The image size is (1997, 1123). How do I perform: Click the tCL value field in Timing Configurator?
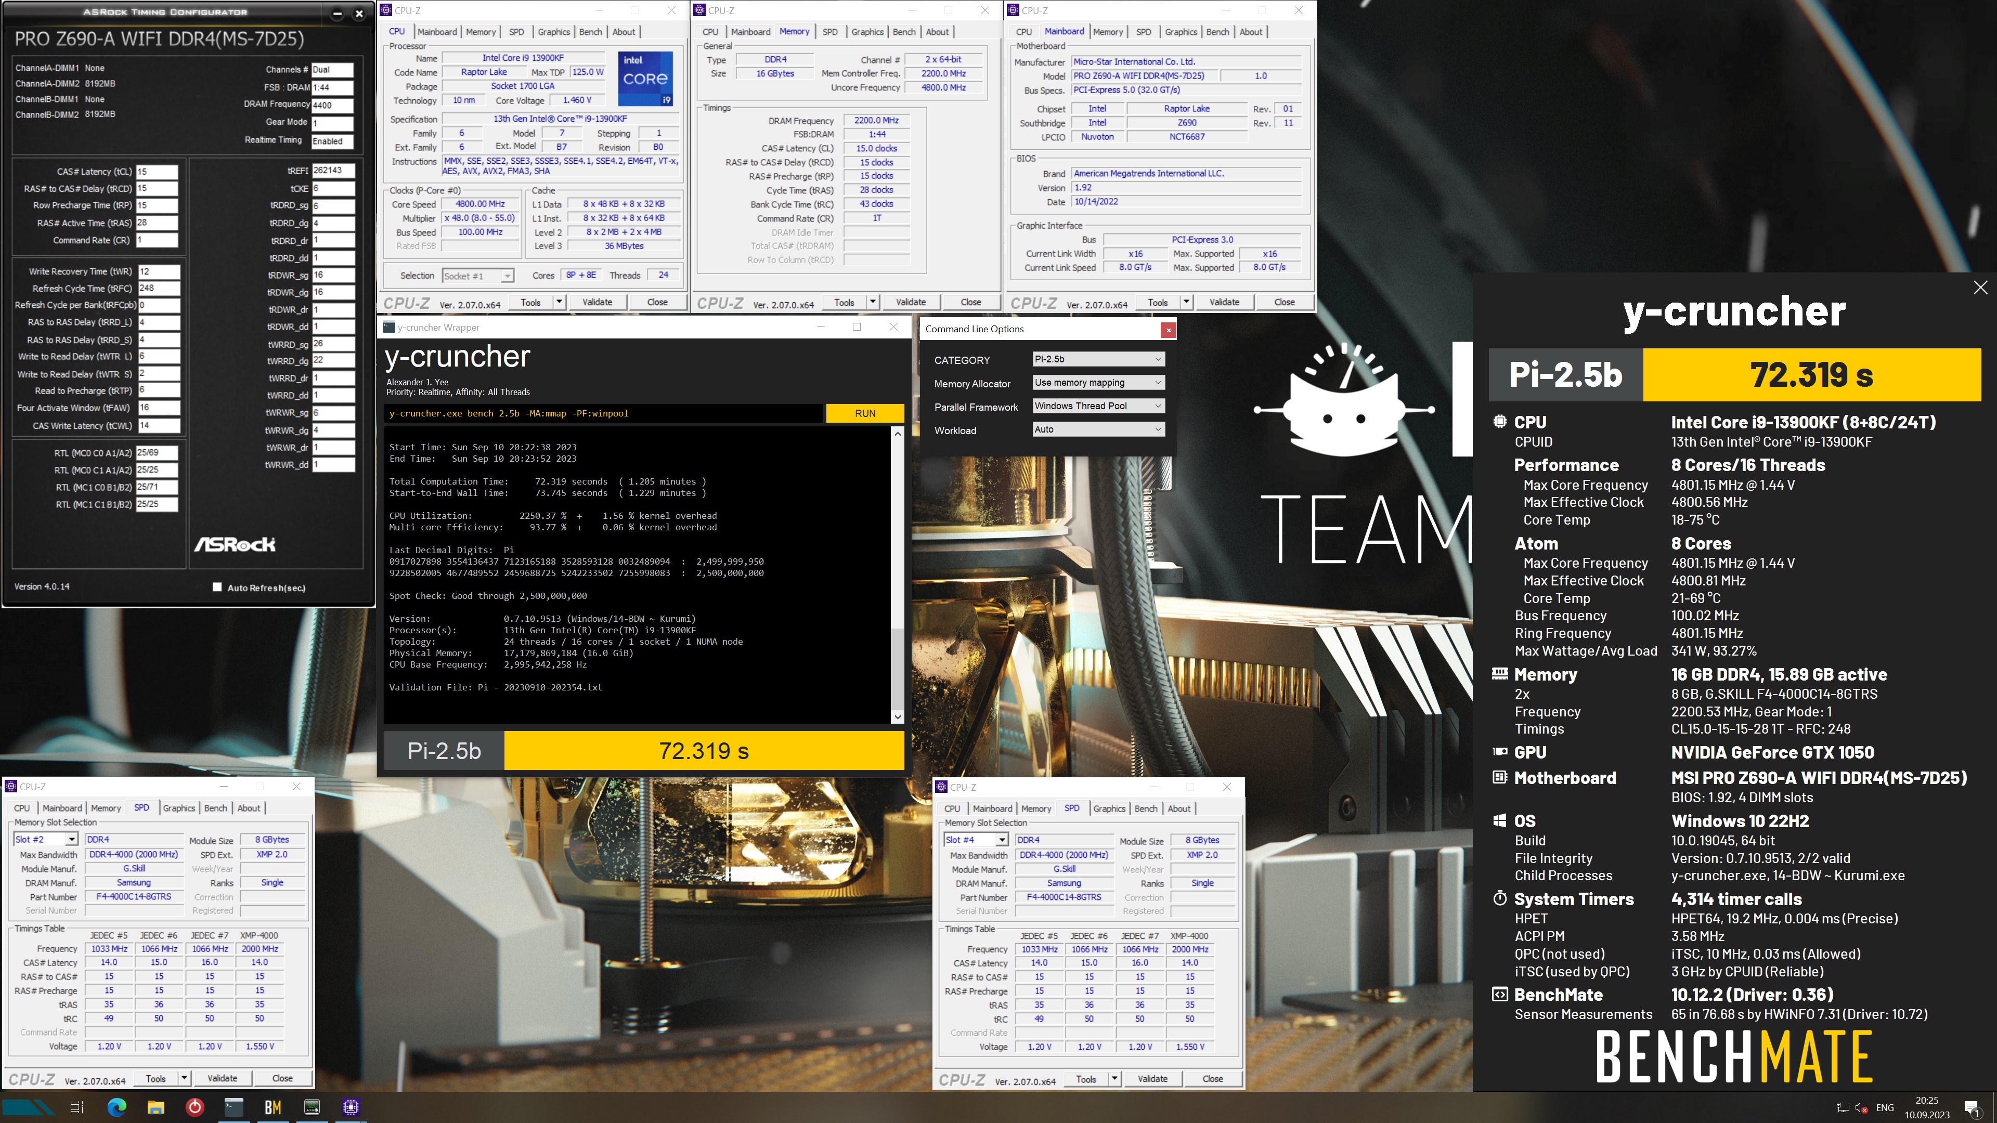158,171
